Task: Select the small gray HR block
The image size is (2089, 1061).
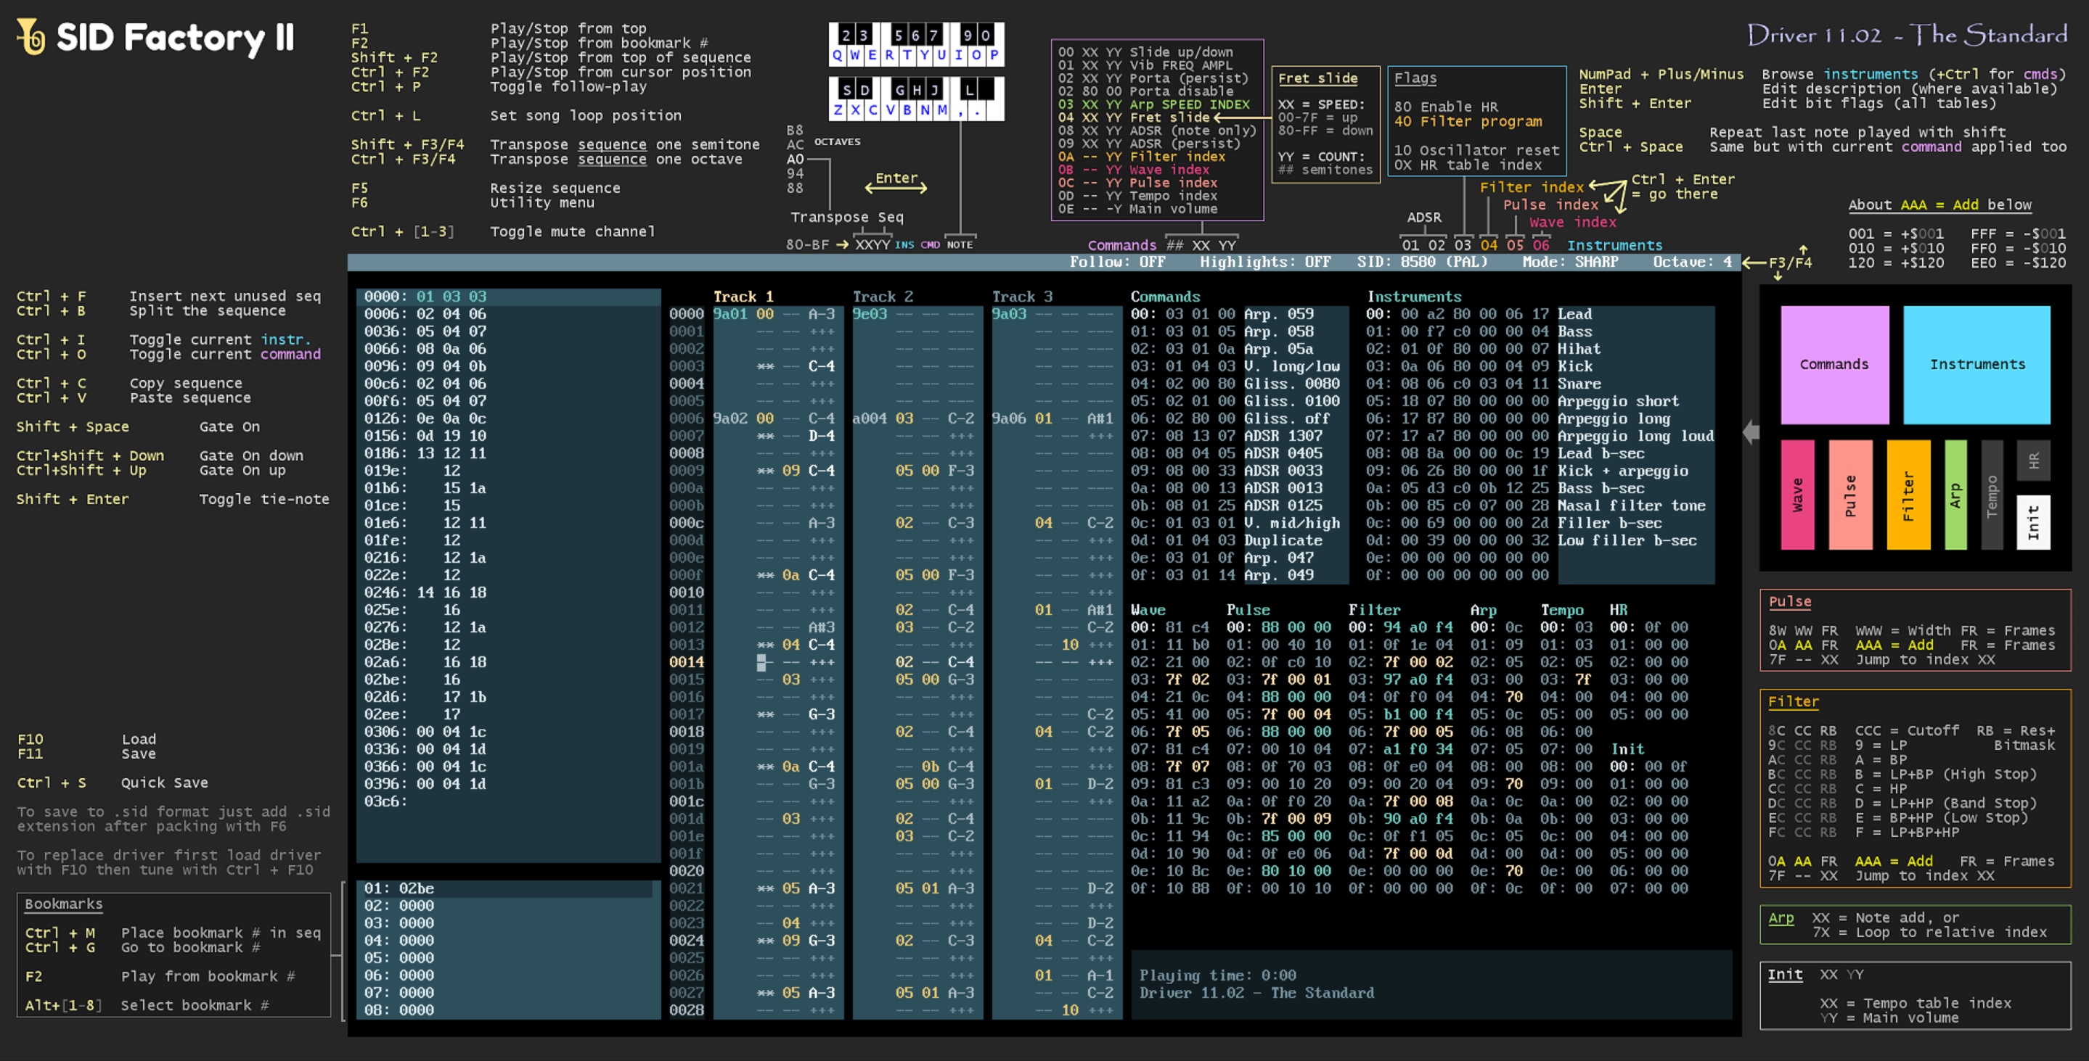Action: [2033, 461]
